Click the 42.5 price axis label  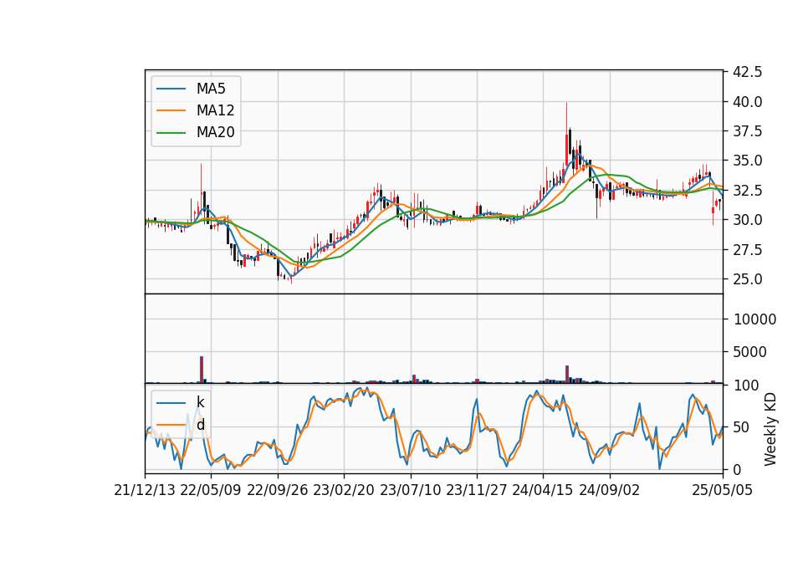pyautogui.click(x=747, y=72)
